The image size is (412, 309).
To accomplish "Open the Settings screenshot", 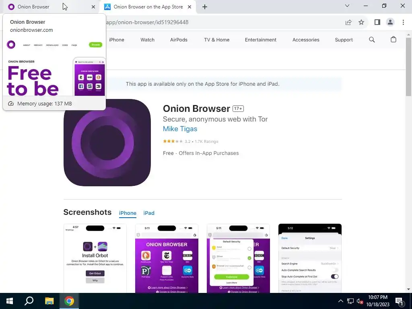I will point(310,258).
